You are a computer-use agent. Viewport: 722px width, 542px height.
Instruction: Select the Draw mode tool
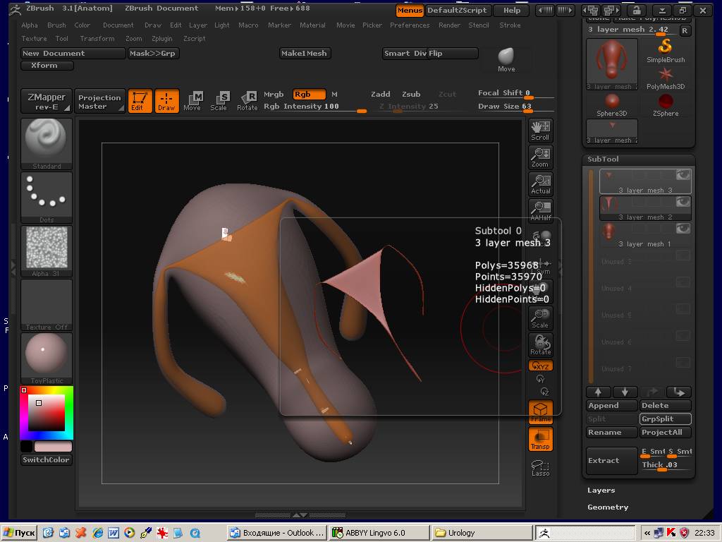[x=166, y=101]
